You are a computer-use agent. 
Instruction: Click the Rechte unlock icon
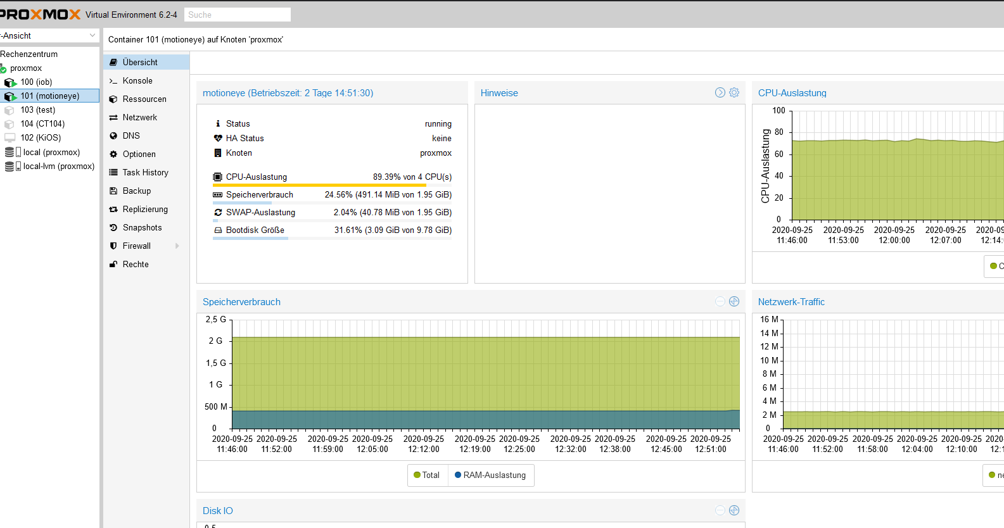coord(113,264)
